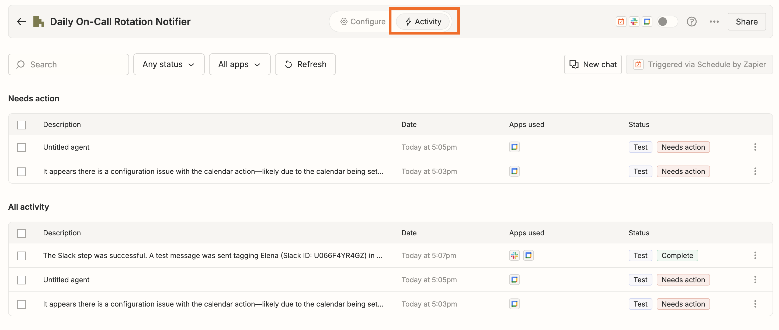Click calendar icon in All activity 5:03pm row

[514, 304]
